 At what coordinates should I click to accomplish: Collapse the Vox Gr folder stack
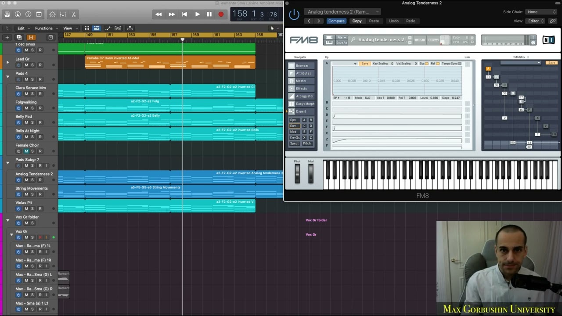click(x=7, y=220)
